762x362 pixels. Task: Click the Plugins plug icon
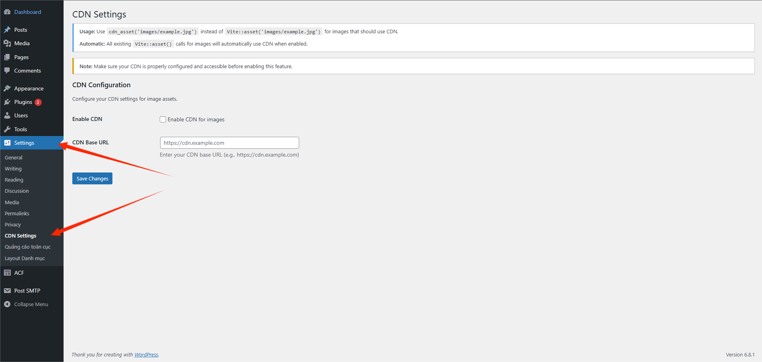point(7,102)
